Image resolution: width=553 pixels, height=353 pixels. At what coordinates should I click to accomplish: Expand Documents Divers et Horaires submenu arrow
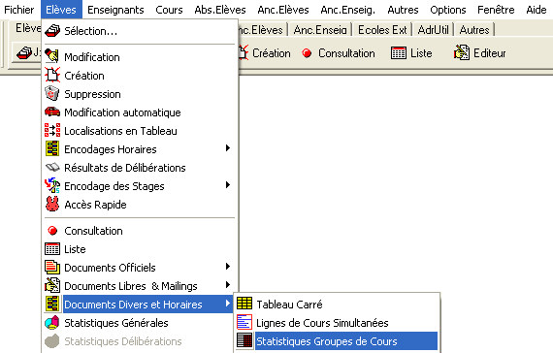pyautogui.click(x=228, y=304)
